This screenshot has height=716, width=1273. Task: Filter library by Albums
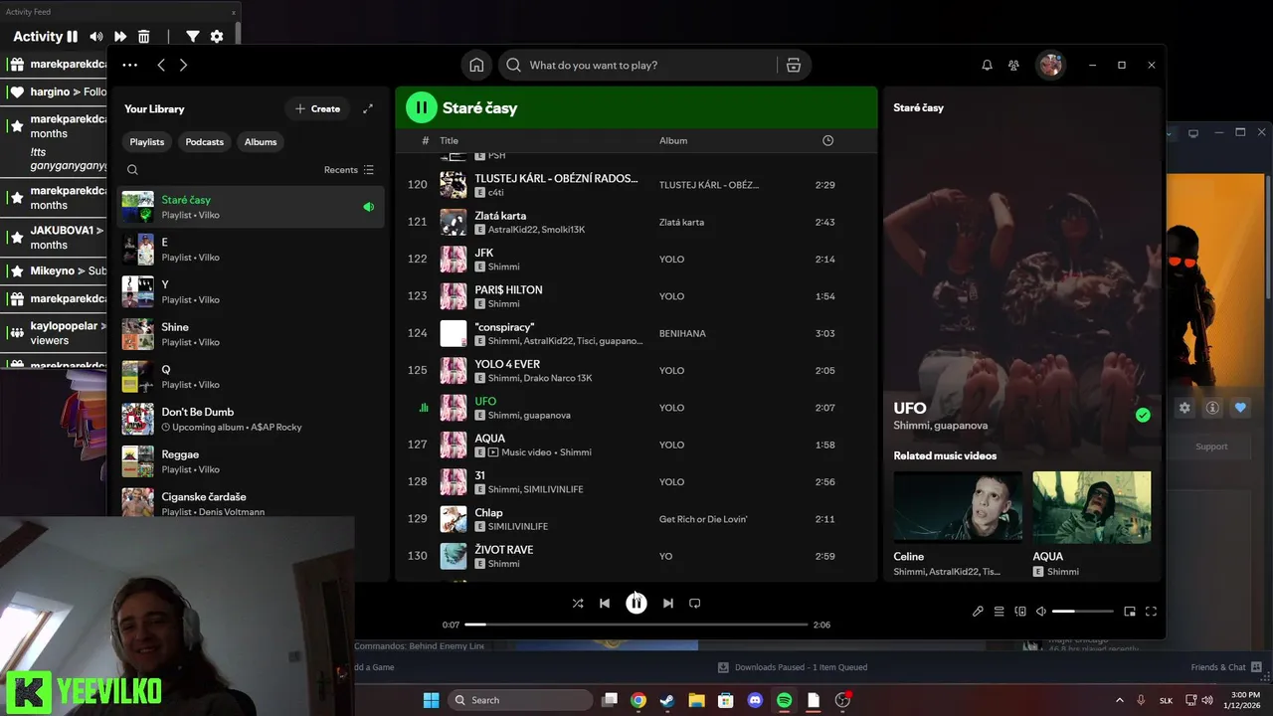261,142
